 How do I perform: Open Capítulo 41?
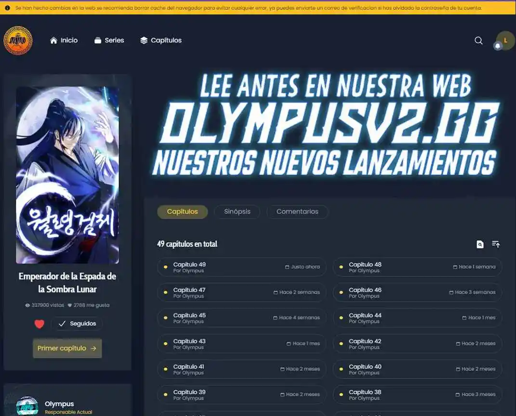coord(241,369)
